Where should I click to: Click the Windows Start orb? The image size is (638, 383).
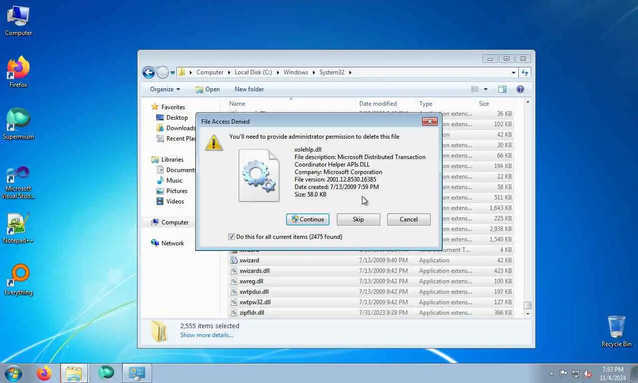point(13,373)
